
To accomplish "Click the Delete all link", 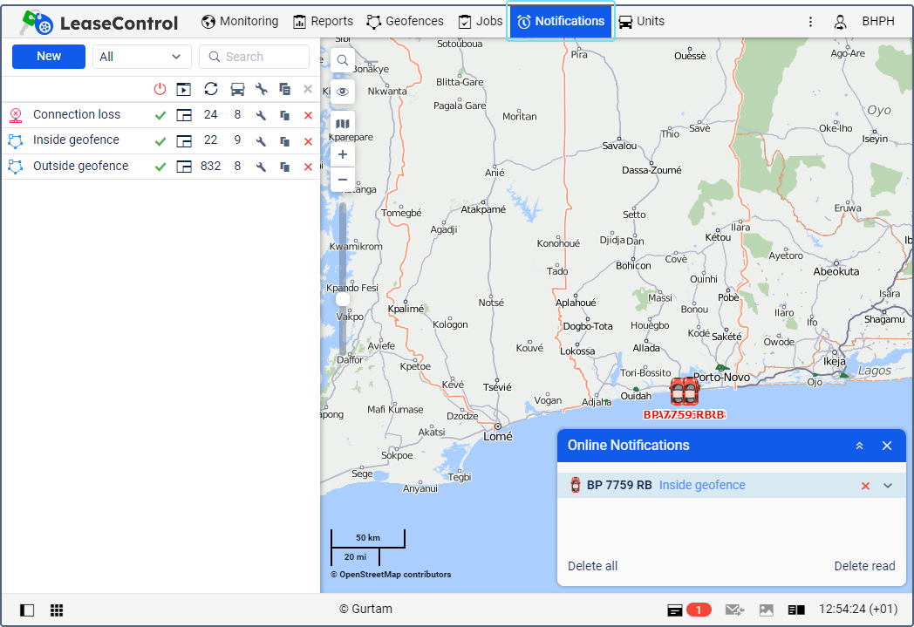I will pos(592,566).
